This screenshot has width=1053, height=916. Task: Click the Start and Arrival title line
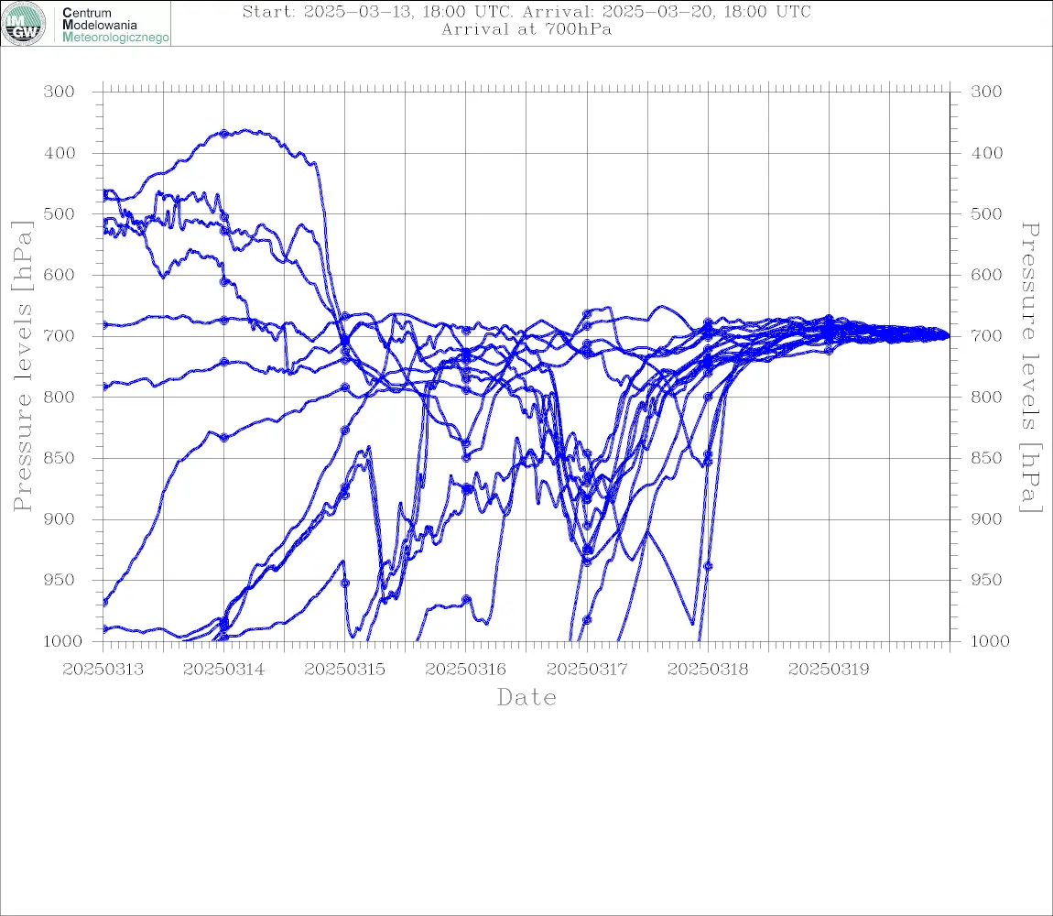coord(526,11)
